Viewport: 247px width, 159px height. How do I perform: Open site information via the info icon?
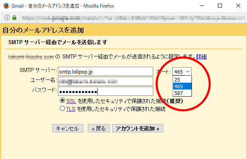(7, 17)
